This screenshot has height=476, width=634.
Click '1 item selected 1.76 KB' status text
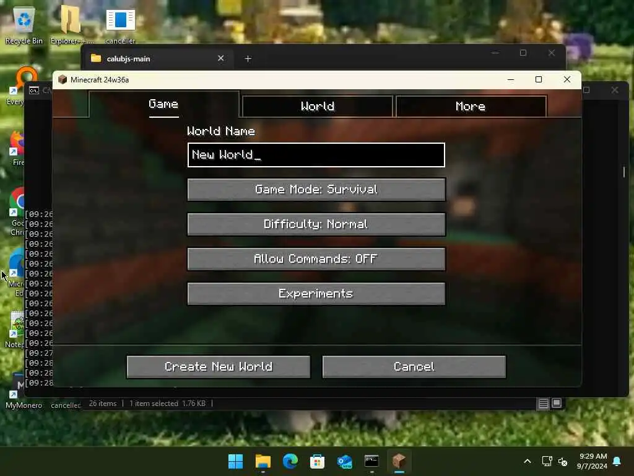coord(167,403)
